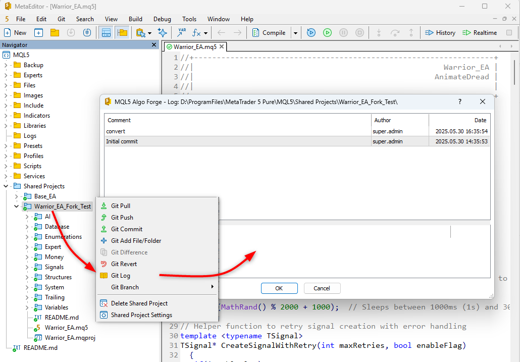Expand the Base_EA project
The height and width of the screenshot is (362, 520).
pos(16,196)
